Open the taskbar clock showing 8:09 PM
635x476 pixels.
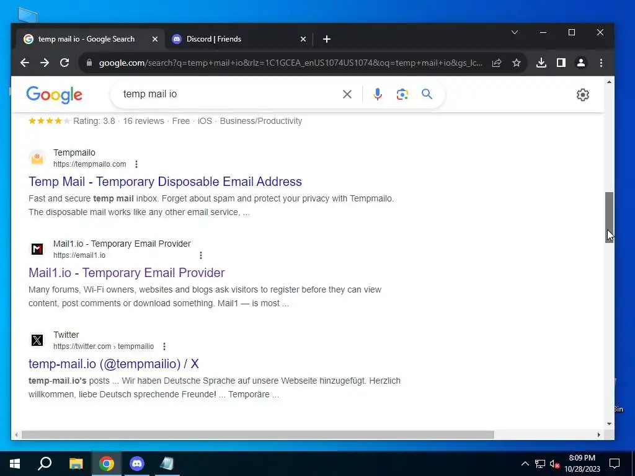click(x=582, y=464)
